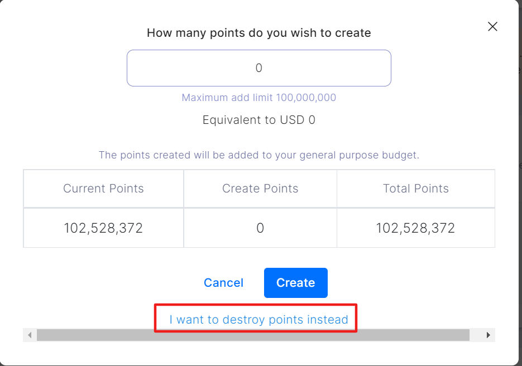522x366 pixels.
Task: Select the Total Points column header
Action: pyautogui.click(x=415, y=189)
